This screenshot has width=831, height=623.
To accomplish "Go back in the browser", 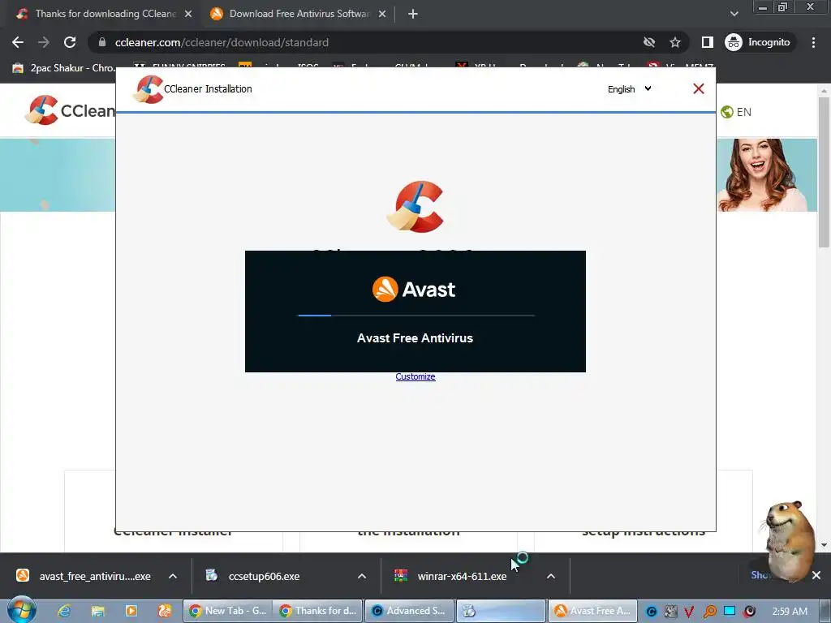I will tap(18, 42).
